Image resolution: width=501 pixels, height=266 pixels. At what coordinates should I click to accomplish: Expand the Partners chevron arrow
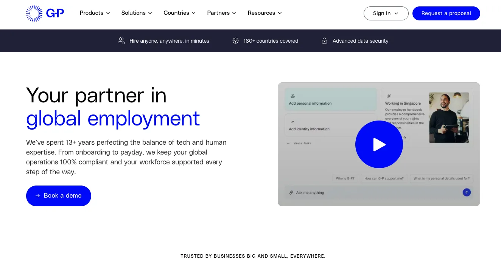click(x=234, y=13)
